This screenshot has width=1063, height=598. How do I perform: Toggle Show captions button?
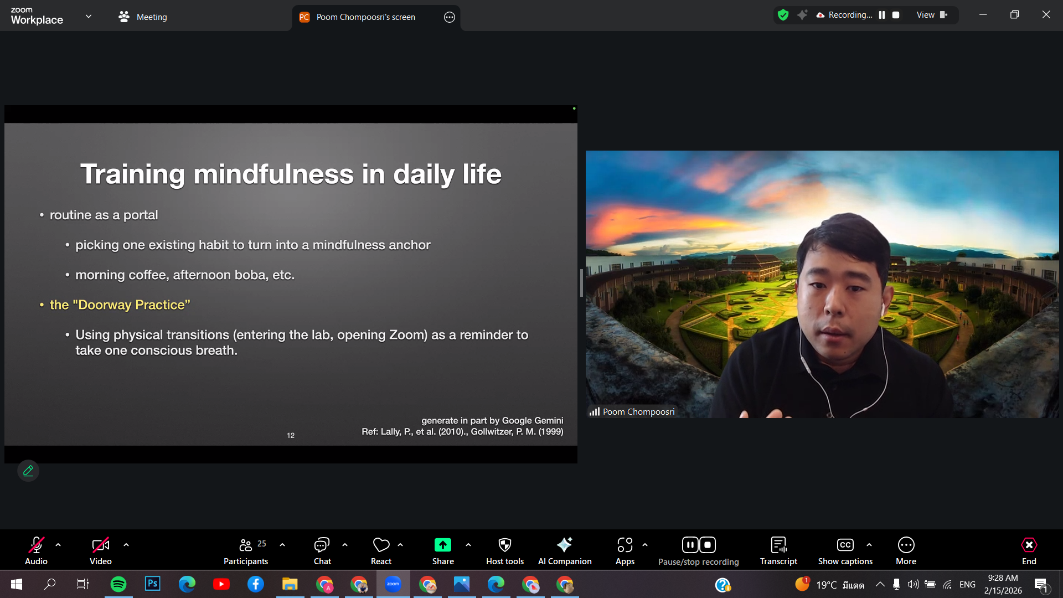[845, 550]
